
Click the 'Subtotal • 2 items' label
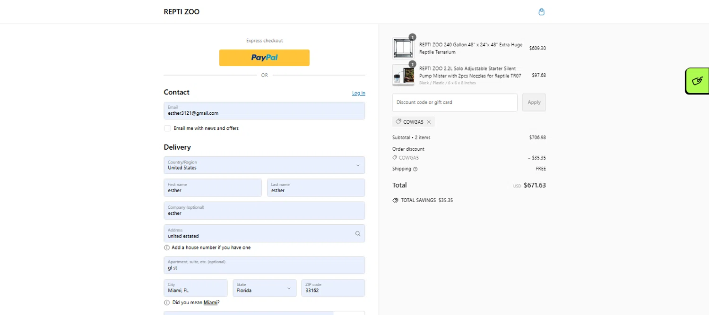(x=411, y=138)
